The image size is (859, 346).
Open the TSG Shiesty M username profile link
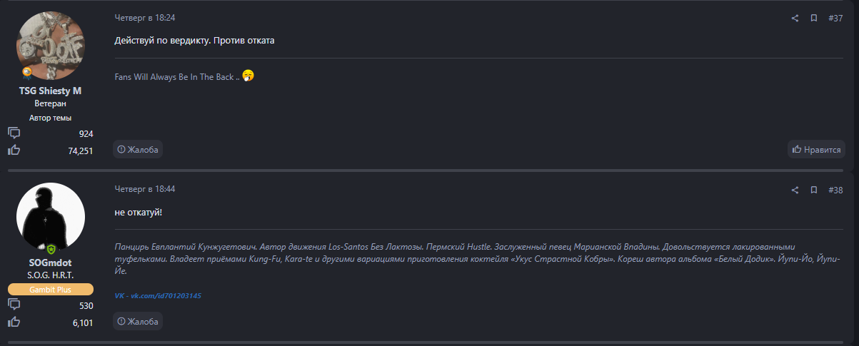coord(50,91)
